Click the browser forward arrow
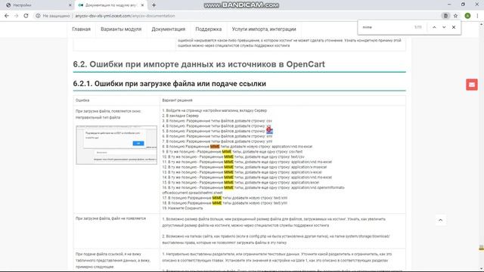 coord(16,16)
